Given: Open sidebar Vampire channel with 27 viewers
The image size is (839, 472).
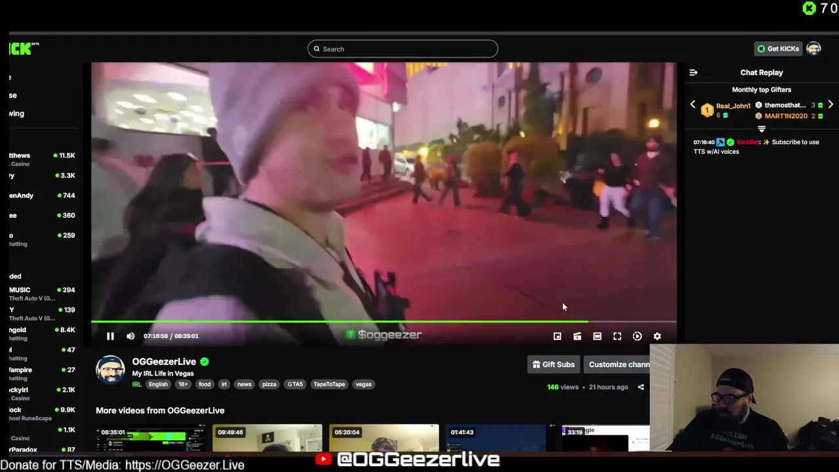Looking at the screenshot, I should tap(43, 373).
